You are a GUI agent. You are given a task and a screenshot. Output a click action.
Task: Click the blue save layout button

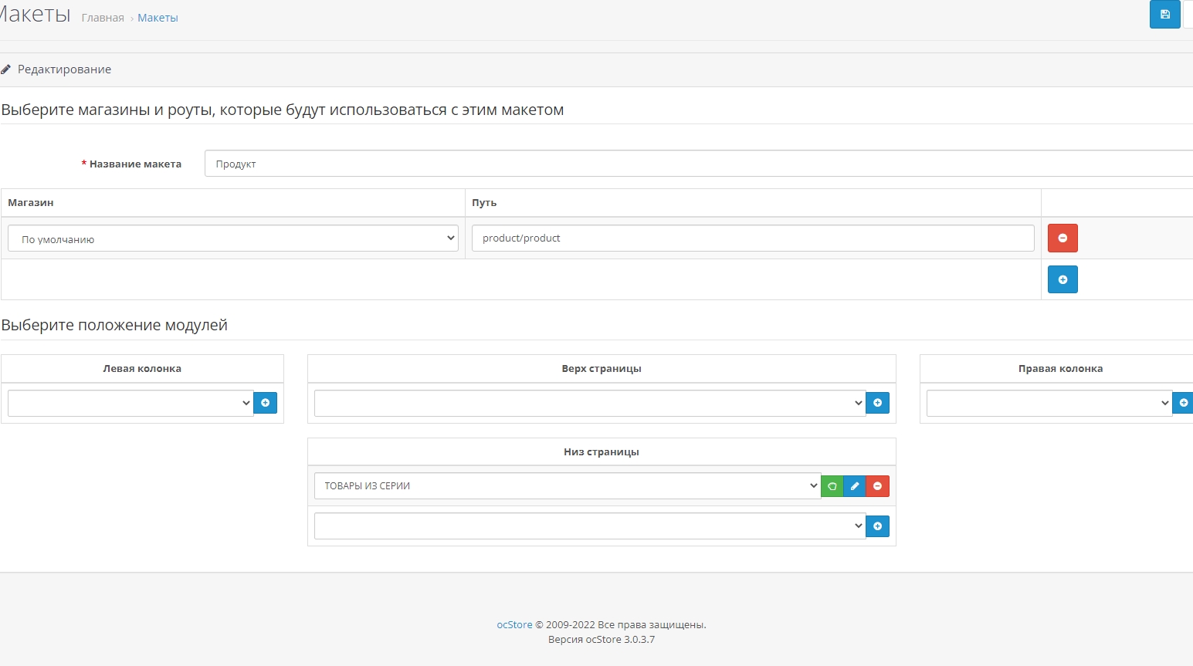click(1164, 15)
